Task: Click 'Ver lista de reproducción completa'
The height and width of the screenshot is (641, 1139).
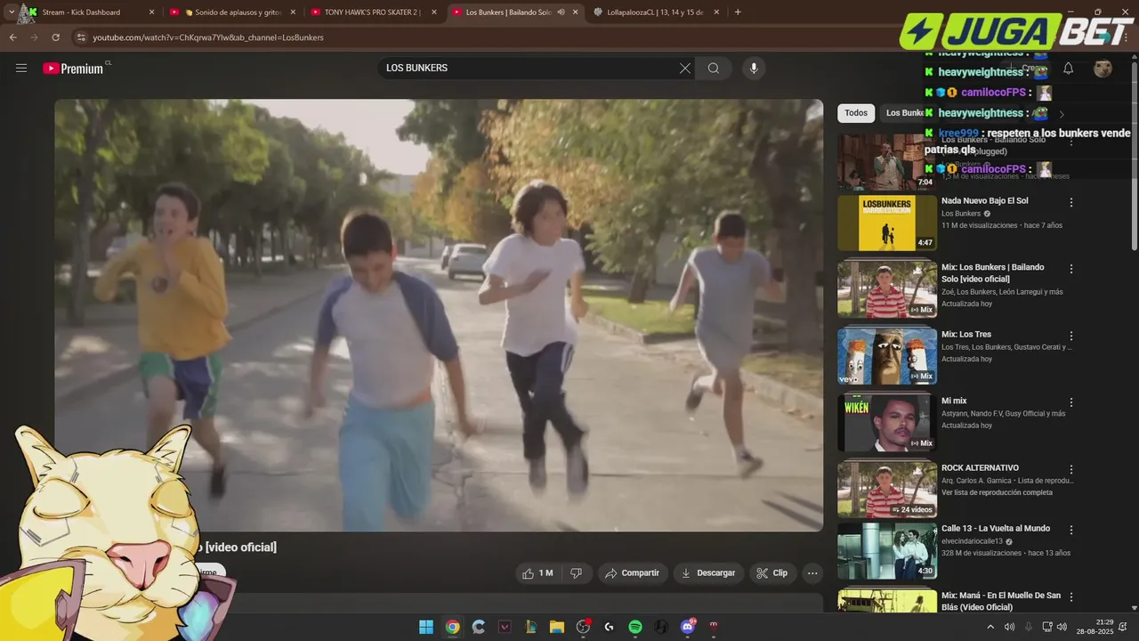Action: [x=997, y=492]
